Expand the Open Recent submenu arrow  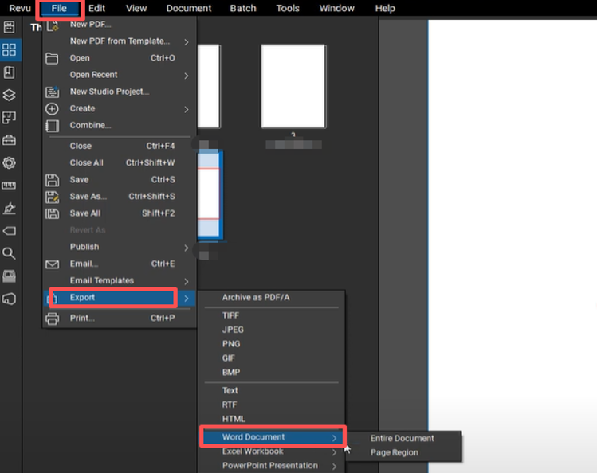coord(187,76)
